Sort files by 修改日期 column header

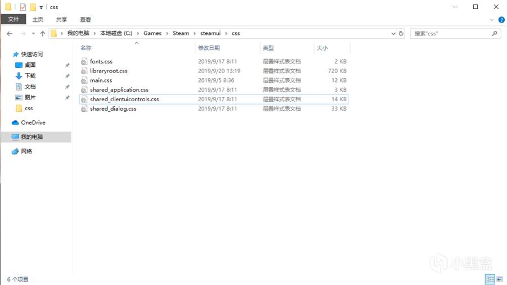pos(209,48)
